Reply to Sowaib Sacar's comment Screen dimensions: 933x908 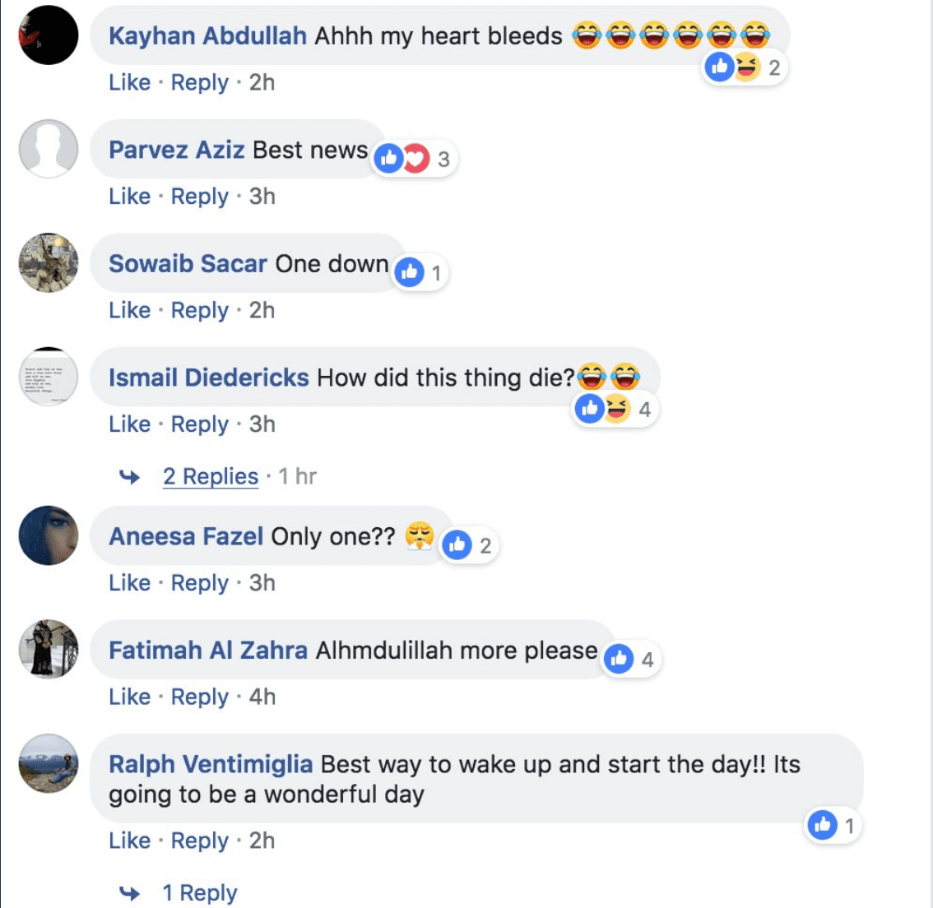(199, 311)
